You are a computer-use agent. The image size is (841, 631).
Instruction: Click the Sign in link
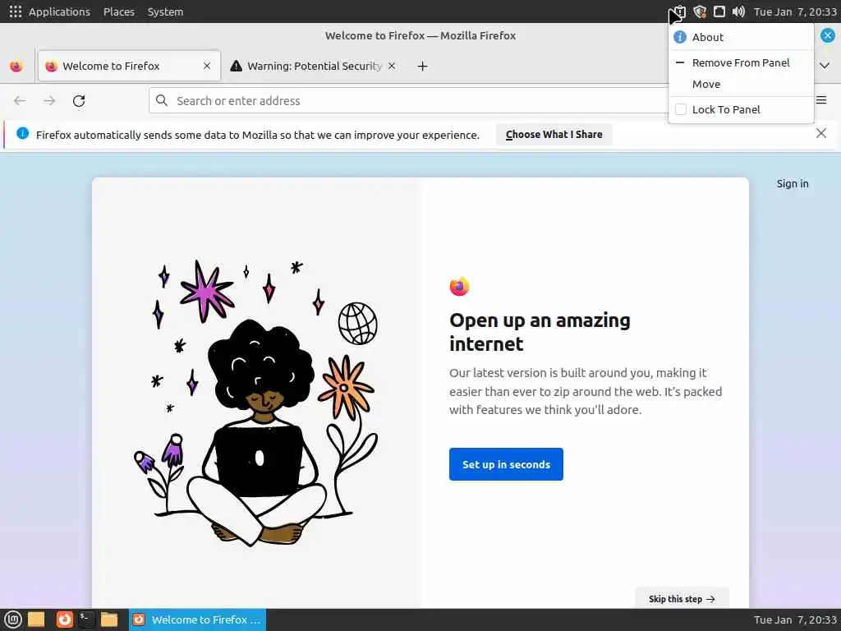coord(793,183)
